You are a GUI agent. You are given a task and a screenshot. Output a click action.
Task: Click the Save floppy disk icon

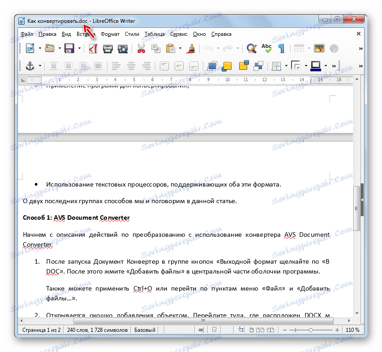pos(69,48)
